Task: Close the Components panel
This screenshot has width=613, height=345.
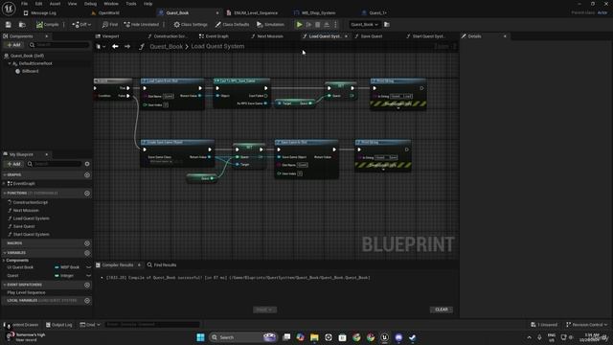Action: coord(47,36)
